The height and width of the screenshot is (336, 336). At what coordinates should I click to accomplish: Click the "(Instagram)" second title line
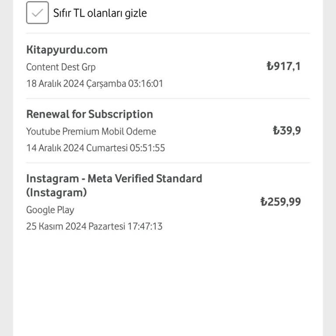[x=56, y=192]
